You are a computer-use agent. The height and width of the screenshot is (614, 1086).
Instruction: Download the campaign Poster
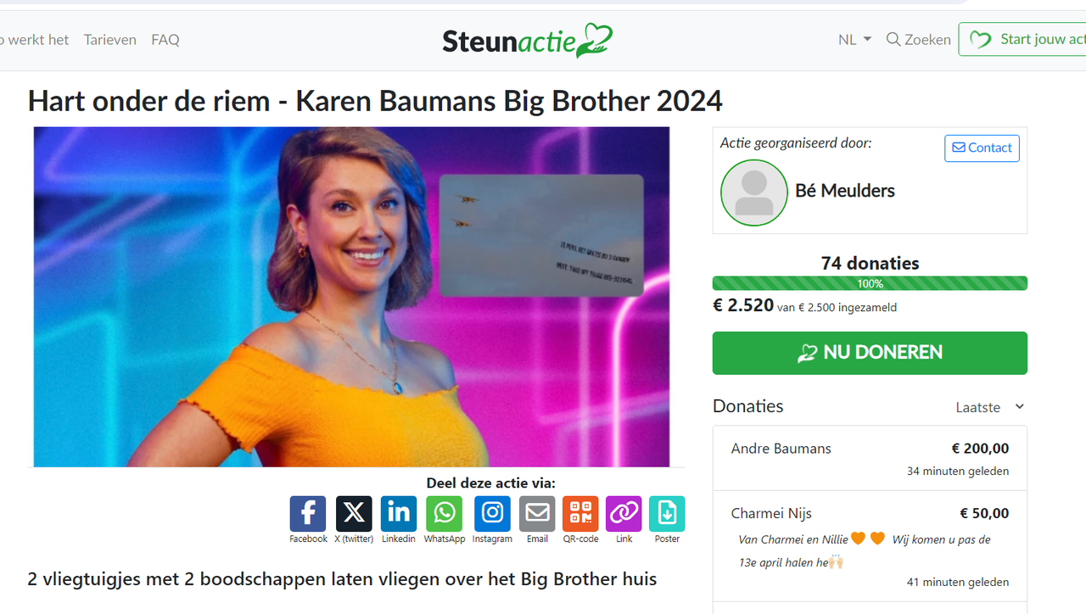667,513
